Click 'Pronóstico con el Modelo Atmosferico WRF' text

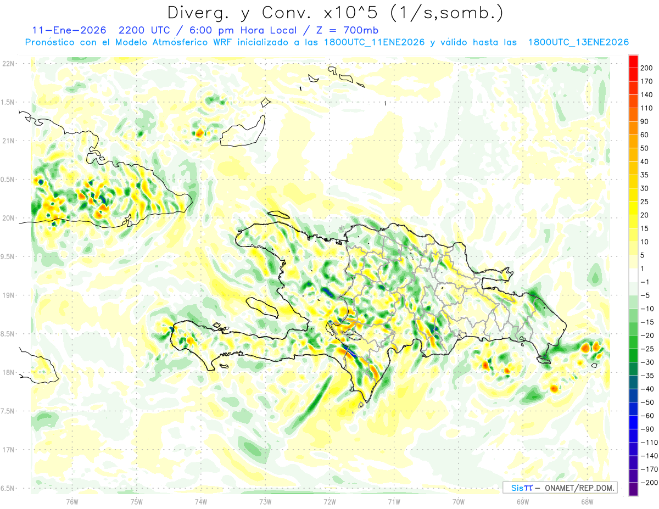pyautogui.click(x=129, y=42)
